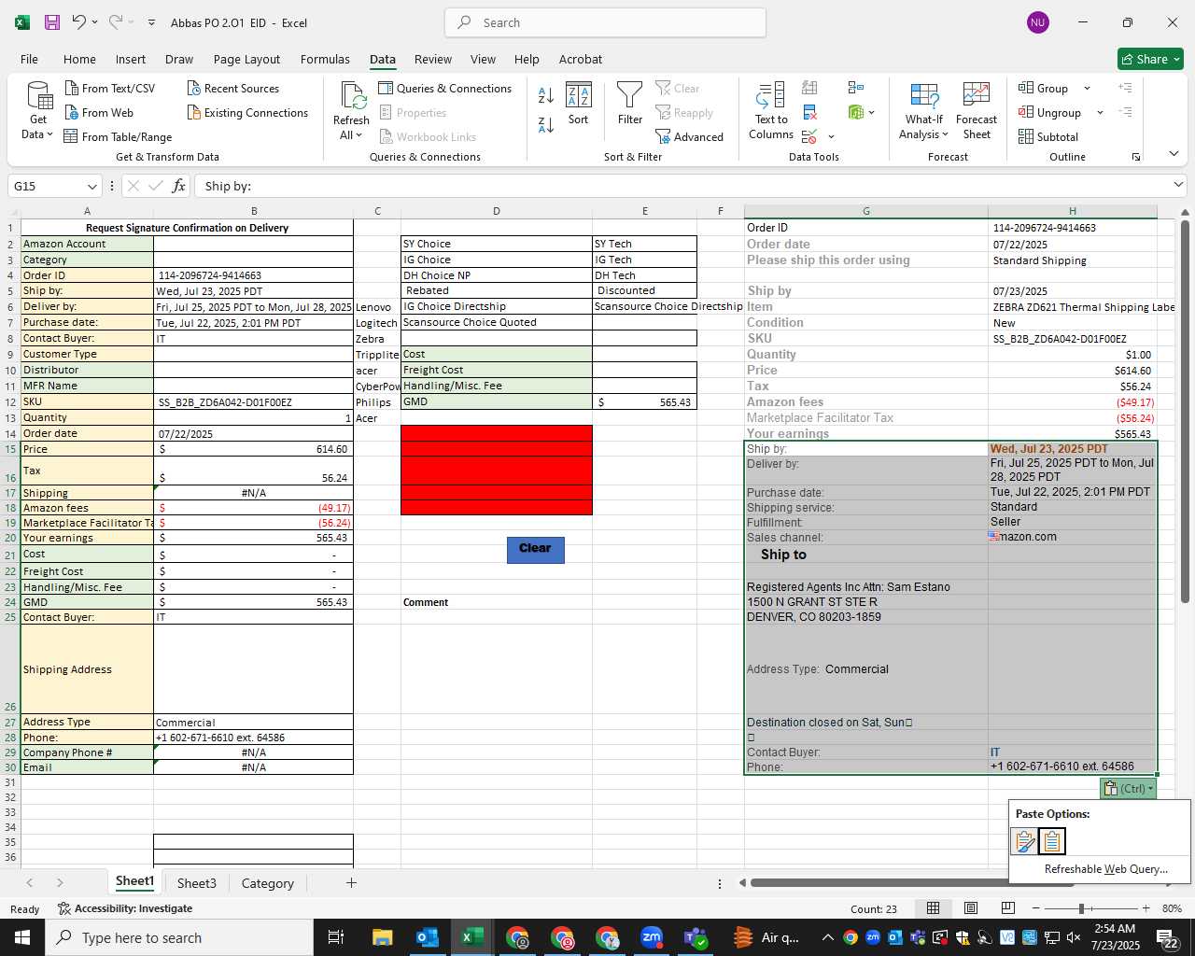Click the vertical scrollbar thumb
Viewport: 1195px width, 956px height.
(1185, 411)
